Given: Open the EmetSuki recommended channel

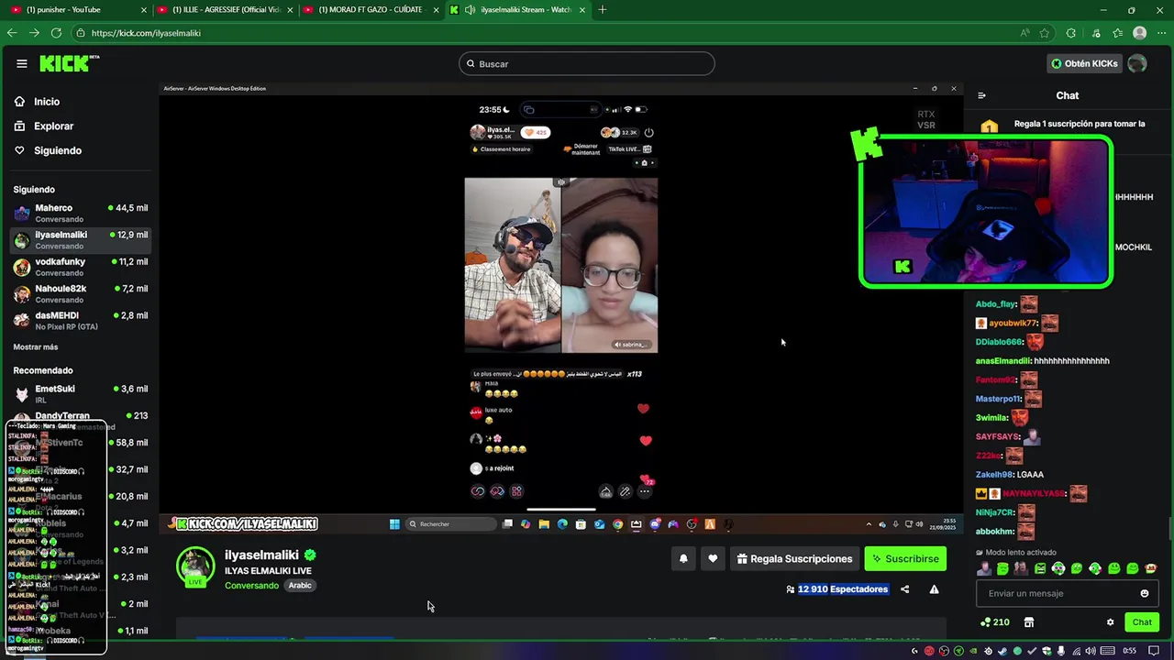Looking at the screenshot, I should click(81, 393).
